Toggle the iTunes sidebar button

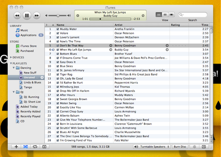pyautogui.click(x=204, y=147)
